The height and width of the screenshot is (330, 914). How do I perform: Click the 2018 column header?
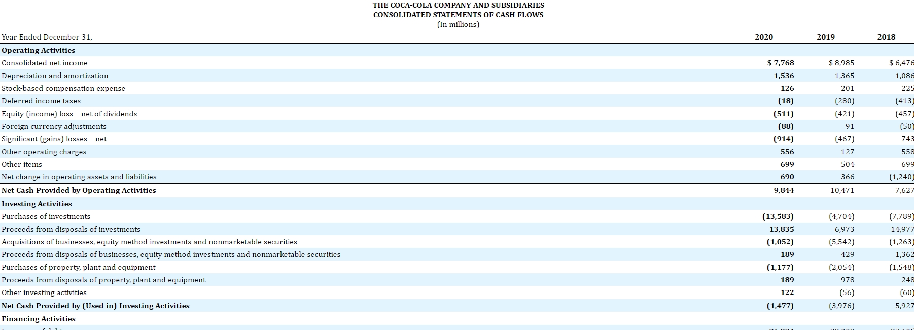click(x=886, y=37)
